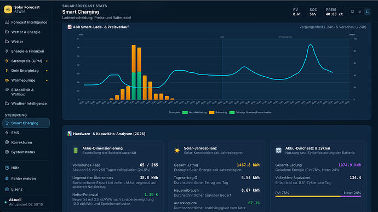Click the cycle icon of Akku-Durchsatz & Zyklen
This screenshot has height=212, width=378.
point(278,151)
